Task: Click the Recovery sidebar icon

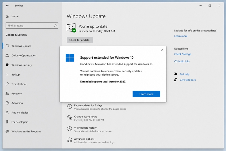Action: click(7, 93)
